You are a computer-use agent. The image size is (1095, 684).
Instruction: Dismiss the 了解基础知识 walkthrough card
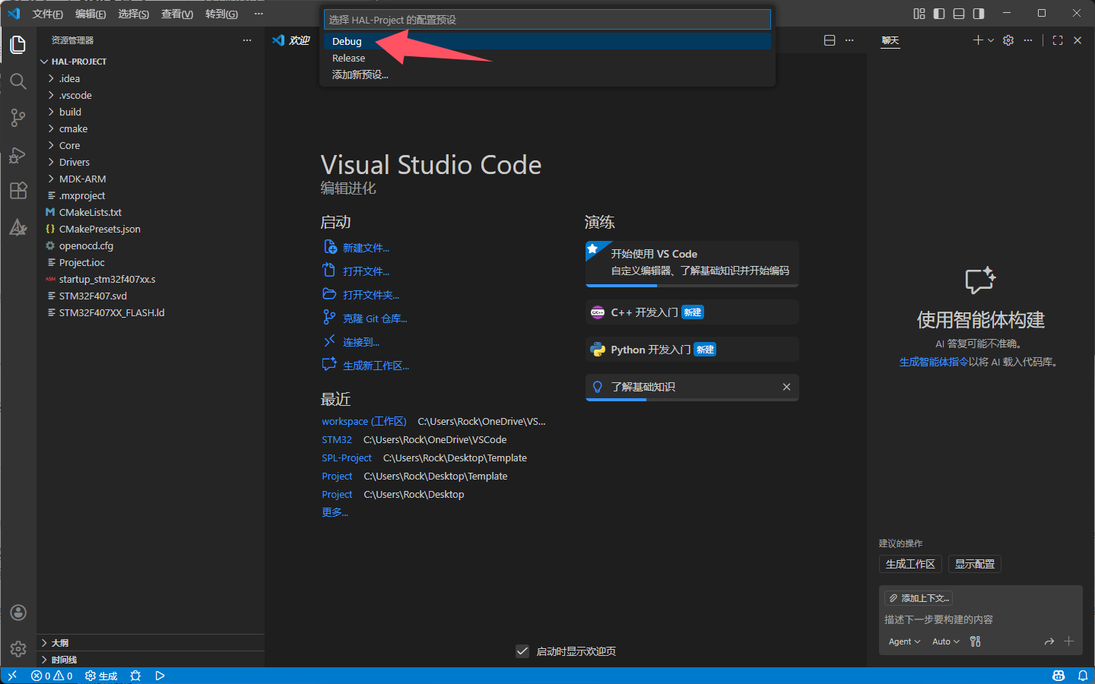coord(786,387)
